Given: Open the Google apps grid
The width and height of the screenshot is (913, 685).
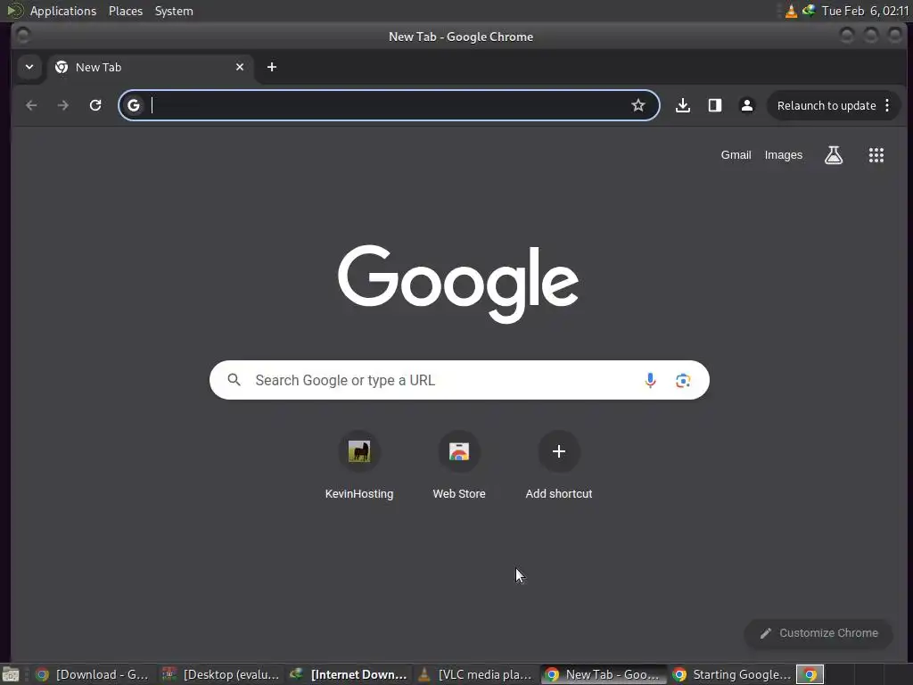Looking at the screenshot, I should pos(876,155).
